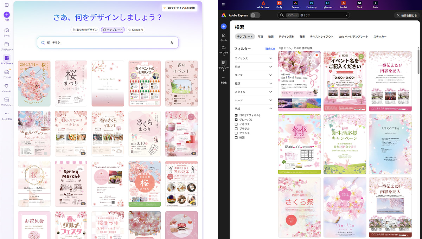This screenshot has width=422, height=239.
Task: Switch to the 写真 tab
Action: (260, 37)
